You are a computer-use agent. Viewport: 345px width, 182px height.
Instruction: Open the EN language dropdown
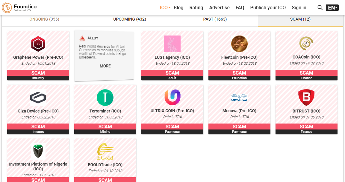332,8
